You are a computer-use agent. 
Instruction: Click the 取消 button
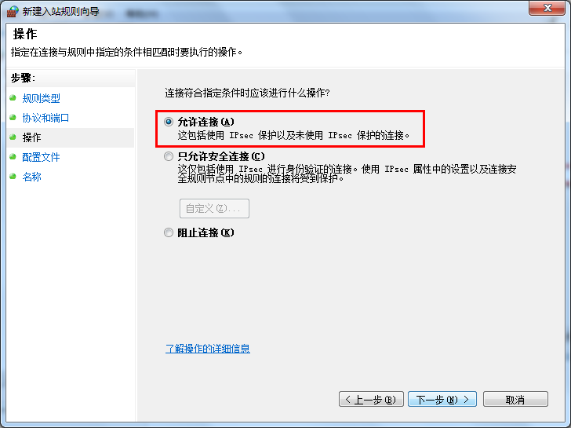point(515,399)
